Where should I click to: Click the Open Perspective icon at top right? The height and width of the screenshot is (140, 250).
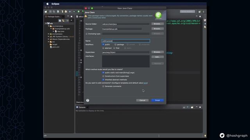[200, 12]
